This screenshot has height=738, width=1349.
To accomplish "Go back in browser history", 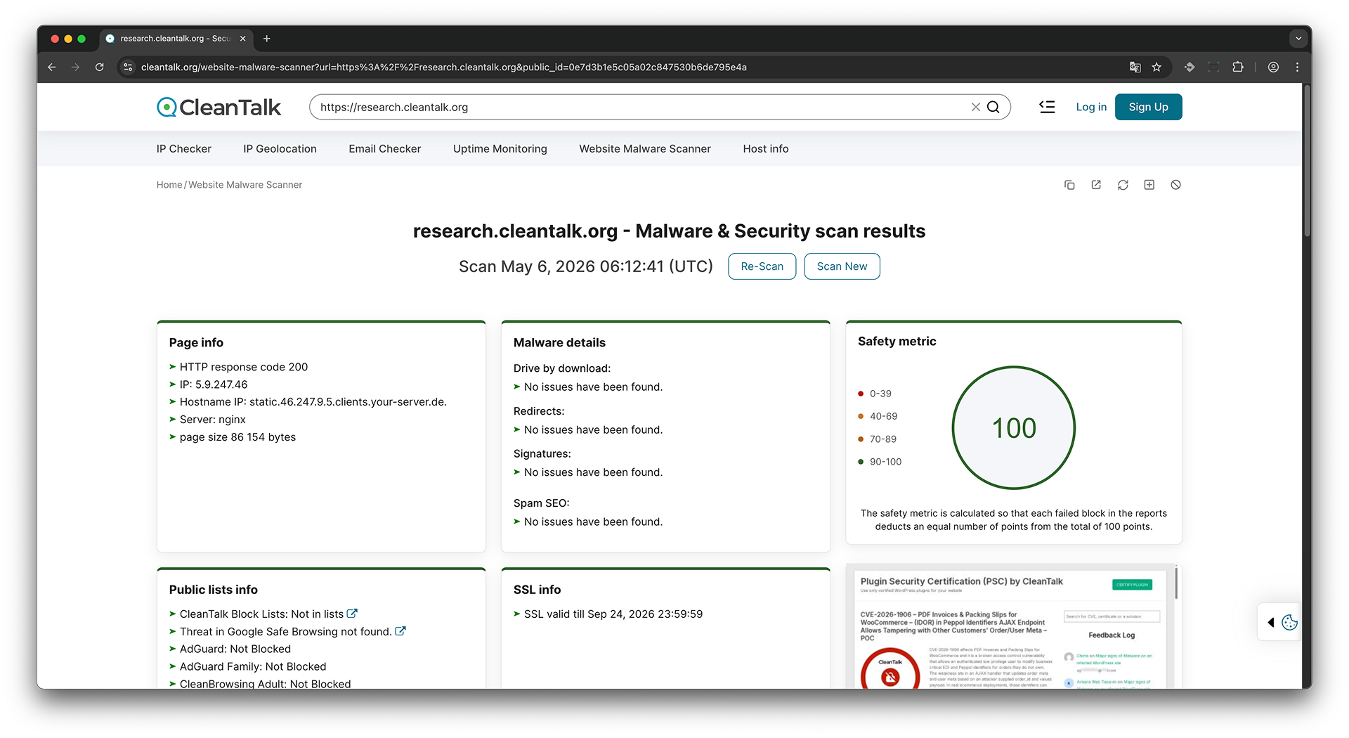I will pos(52,67).
